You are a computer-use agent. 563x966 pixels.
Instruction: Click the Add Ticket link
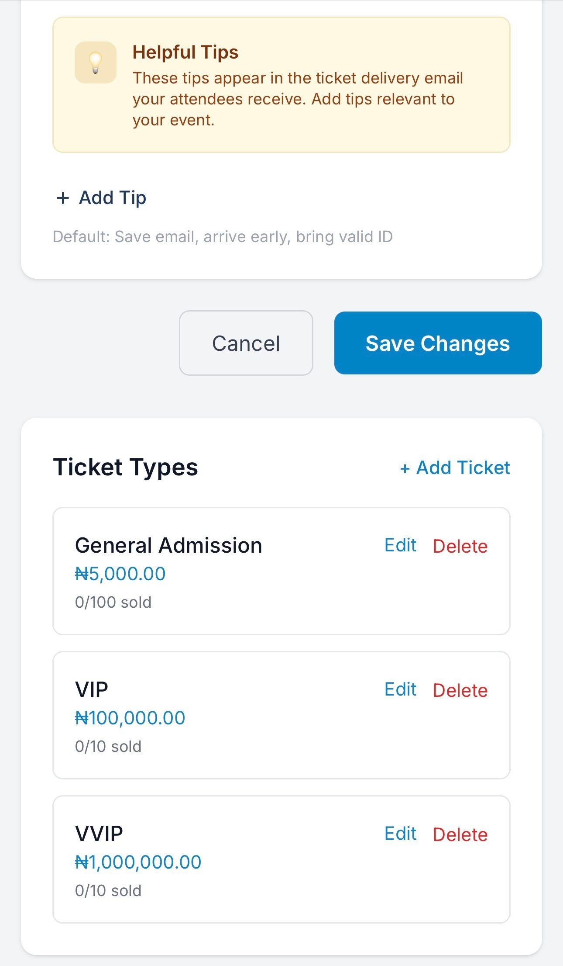(x=455, y=468)
